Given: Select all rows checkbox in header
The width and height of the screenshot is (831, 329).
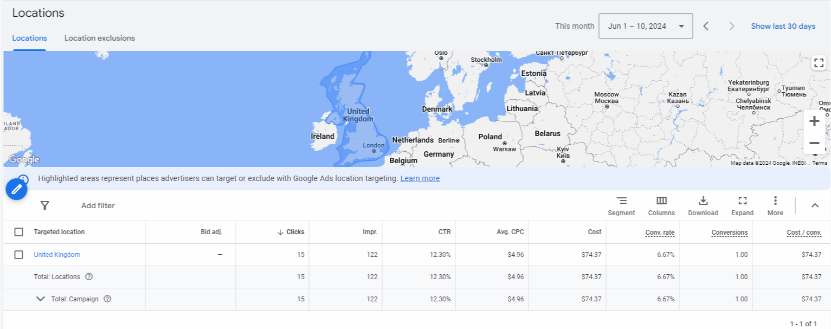Looking at the screenshot, I should 18,232.
